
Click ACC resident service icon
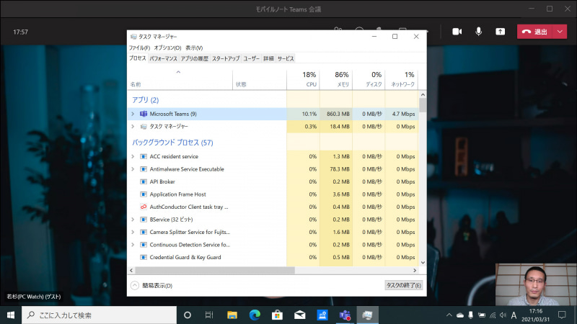(144, 156)
